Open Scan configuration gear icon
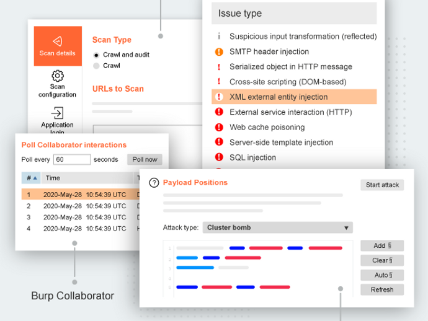 point(58,76)
